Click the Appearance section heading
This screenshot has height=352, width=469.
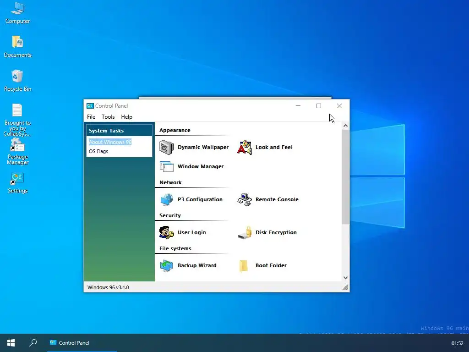click(175, 130)
